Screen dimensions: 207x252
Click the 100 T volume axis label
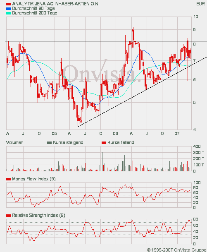(x=199, y=165)
